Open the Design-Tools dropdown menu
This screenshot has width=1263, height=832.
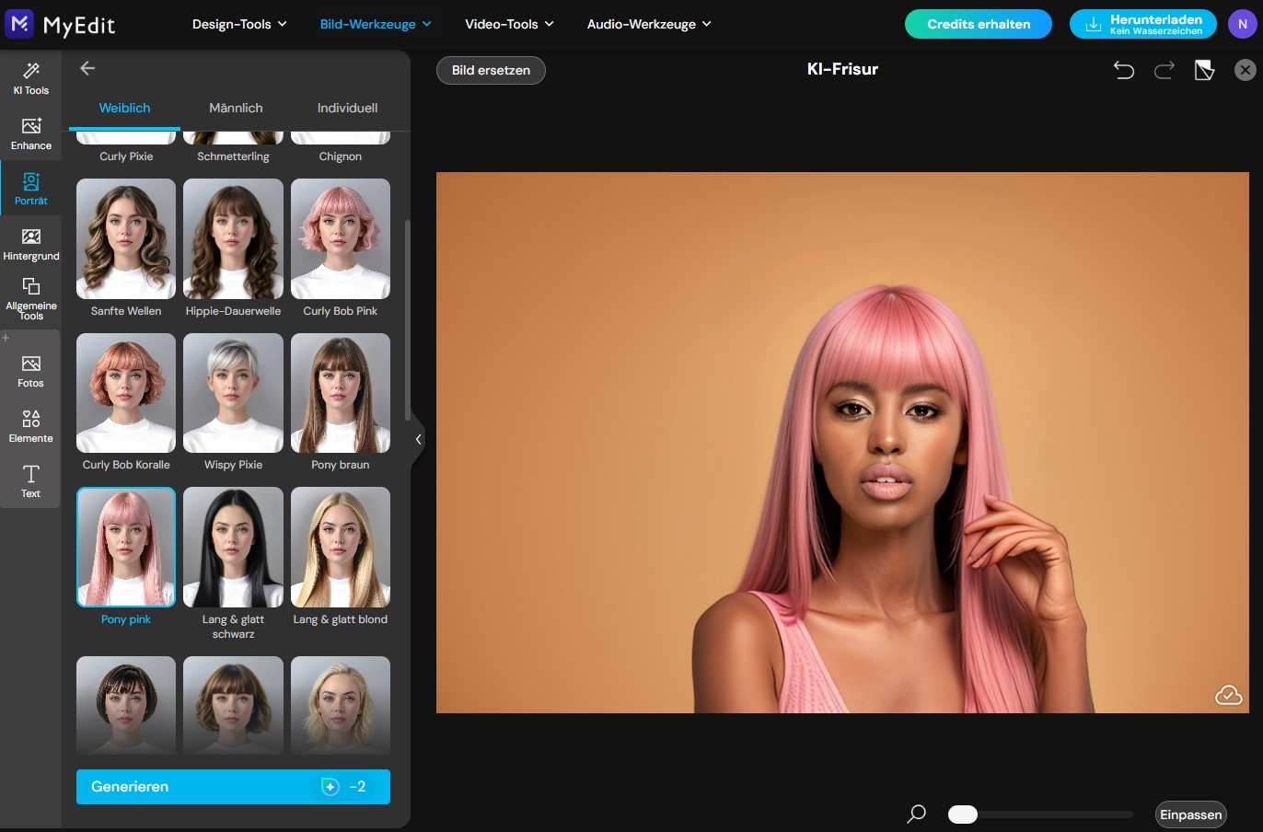[239, 24]
